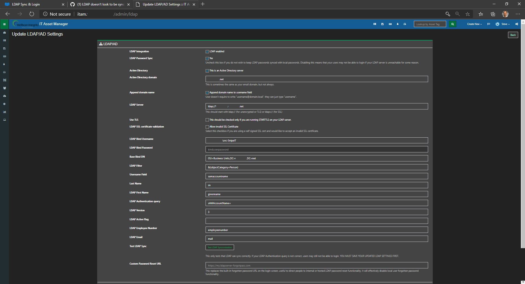Switch to the GitHub LDAP issue tab
The image size is (525, 284).
click(100, 4)
